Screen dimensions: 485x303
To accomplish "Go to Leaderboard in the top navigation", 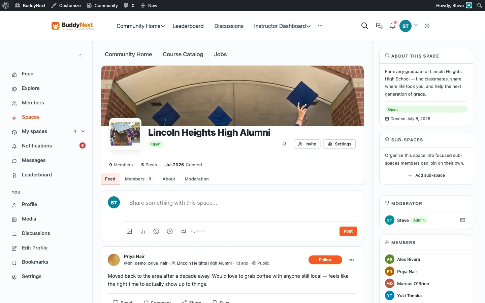I will (x=188, y=26).
